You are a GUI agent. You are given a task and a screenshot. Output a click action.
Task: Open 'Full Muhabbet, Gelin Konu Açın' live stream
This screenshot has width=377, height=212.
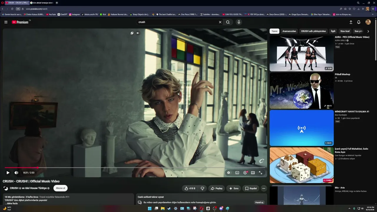click(302, 165)
